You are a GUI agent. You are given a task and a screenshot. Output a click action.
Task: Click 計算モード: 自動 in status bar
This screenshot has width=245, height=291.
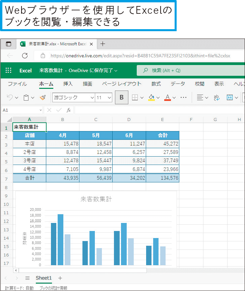[x=19, y=288]
